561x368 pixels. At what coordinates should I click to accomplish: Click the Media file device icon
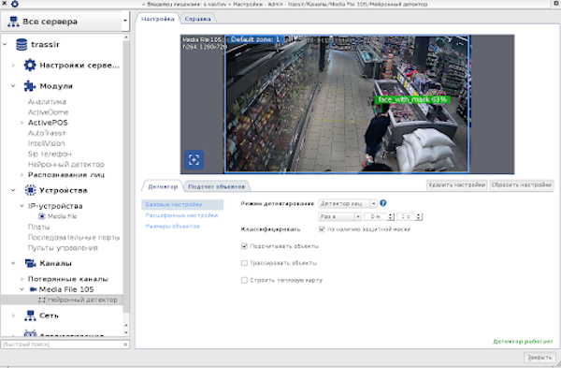42,216
